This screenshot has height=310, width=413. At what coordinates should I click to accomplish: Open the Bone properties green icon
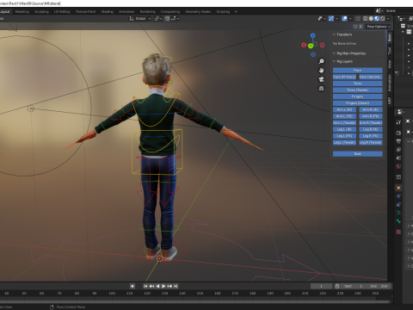click(x=398, y=221)
